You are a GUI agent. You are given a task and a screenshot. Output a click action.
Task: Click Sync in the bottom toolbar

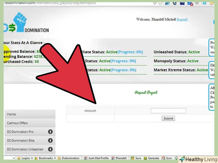tap(167, 158)
